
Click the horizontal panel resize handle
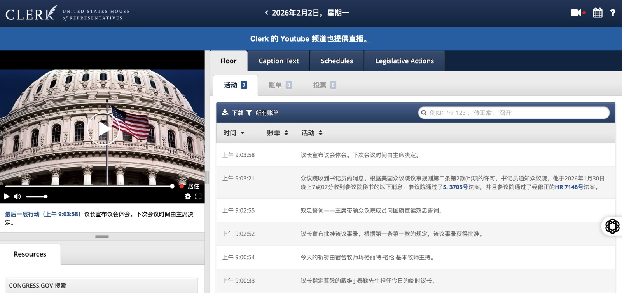102,236
